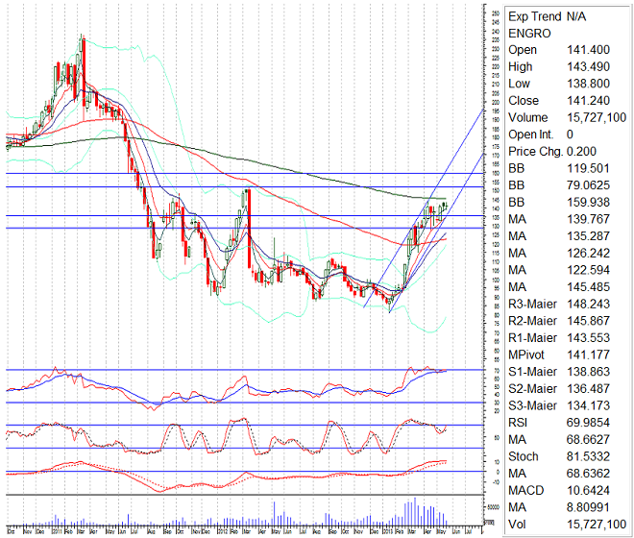Select the MPivot 141.177 row
Viewport: 634px width, 538px height.
click(x=557, y=355)
